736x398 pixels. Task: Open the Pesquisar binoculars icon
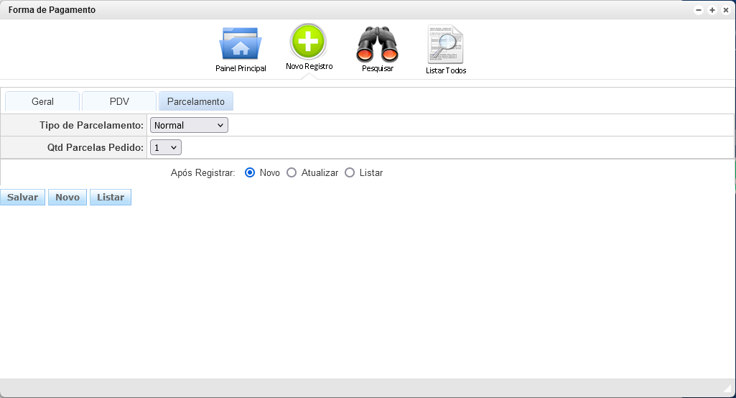pos(377,45)
